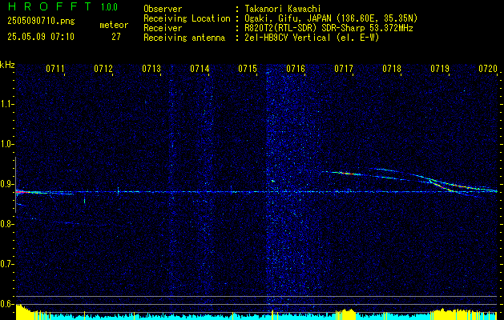Viewport: 504px width, 320px height.
Task: Click meteor count 27
Action: click(116, 37)
